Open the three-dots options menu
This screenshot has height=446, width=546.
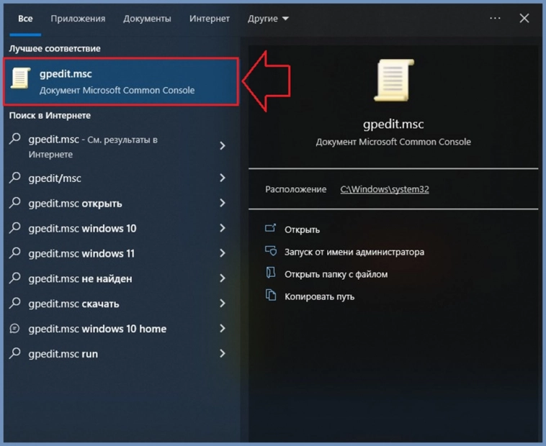495,18
